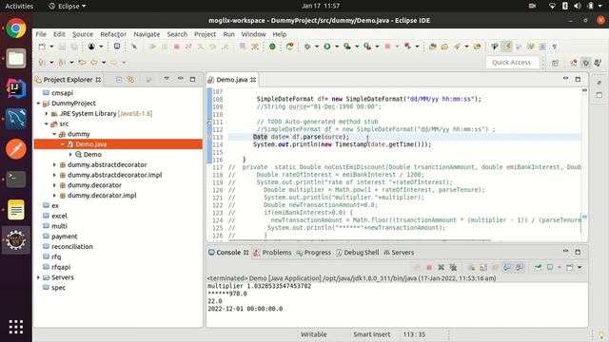The width and height of the screenshot is (609, 342).
Task: Expand the Servers folder node
Action: (x=38, y=277)
